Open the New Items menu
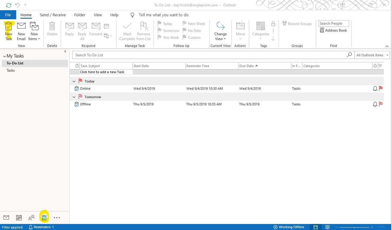Viewport: 392px width, 230px height. click(x=34, y=31)
